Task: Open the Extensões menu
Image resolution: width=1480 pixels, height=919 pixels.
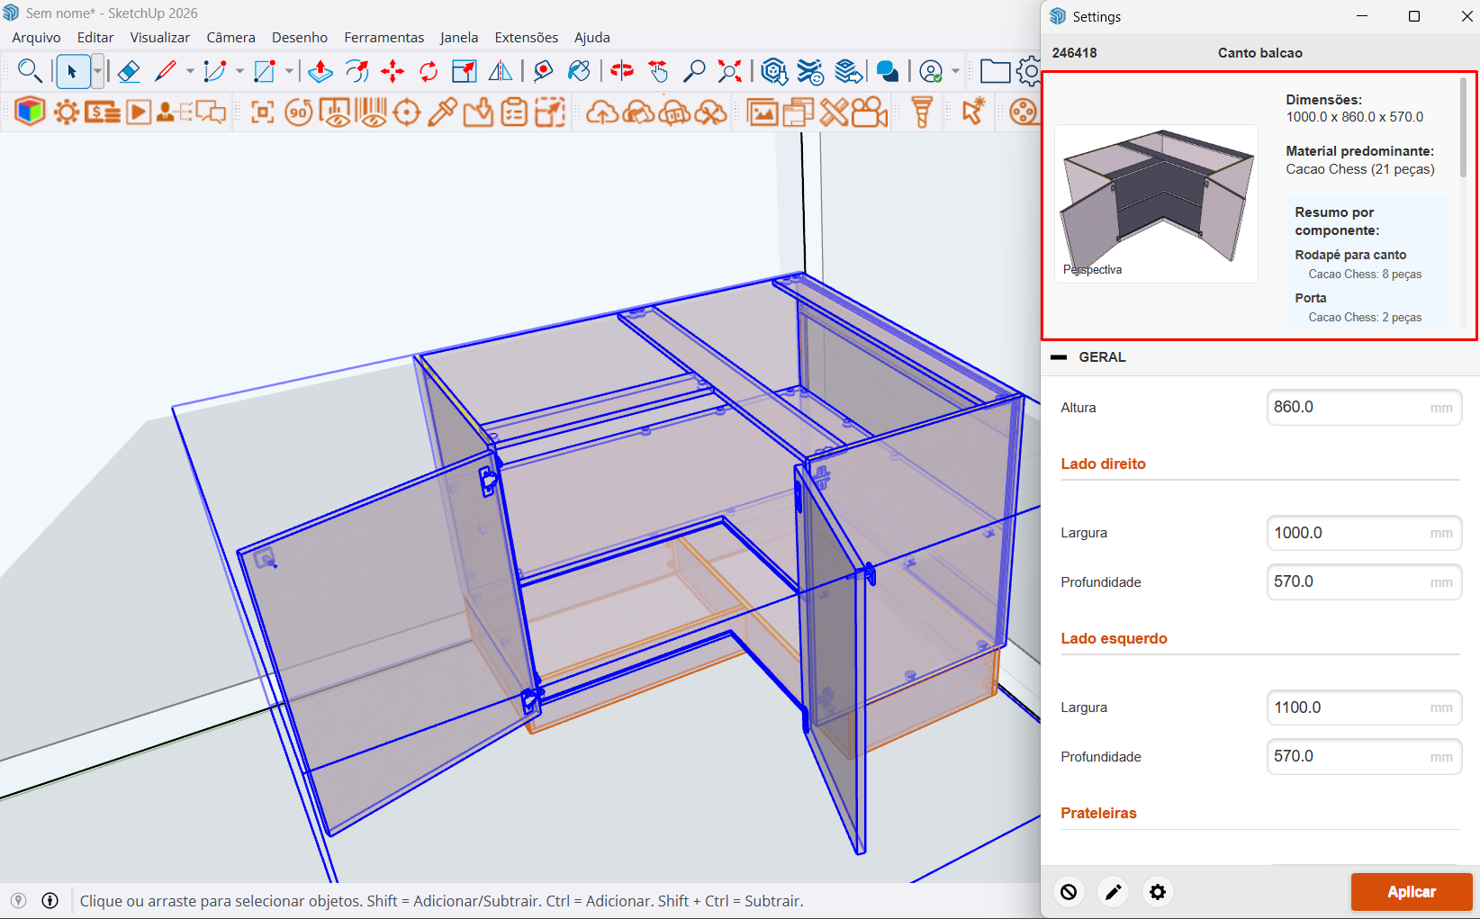Action: 526,38
